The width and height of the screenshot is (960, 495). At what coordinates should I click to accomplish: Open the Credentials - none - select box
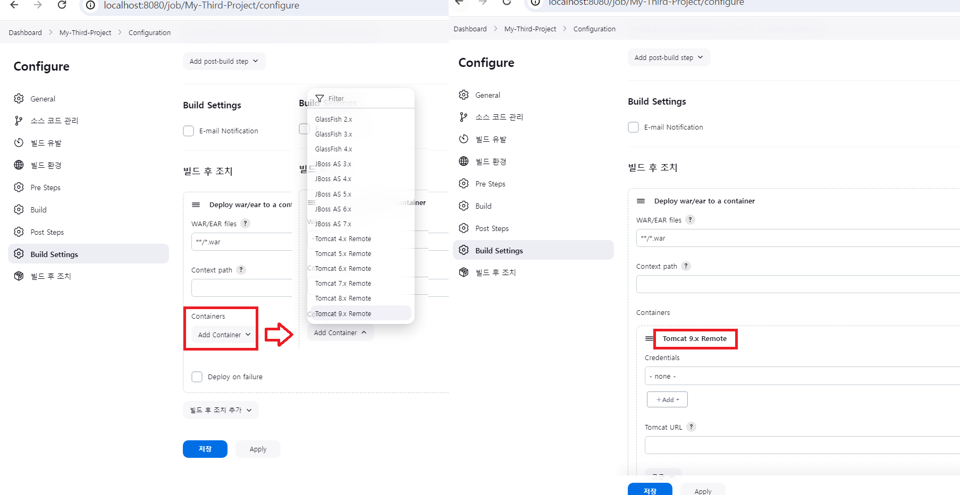802,376
